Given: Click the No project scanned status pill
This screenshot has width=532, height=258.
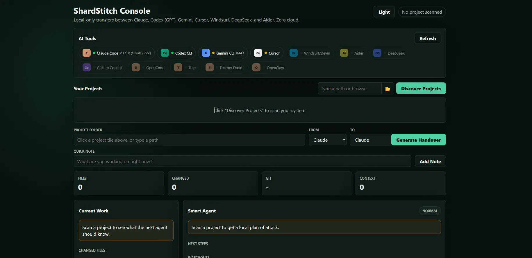Looking at the screenshot, I should point(422,12).
